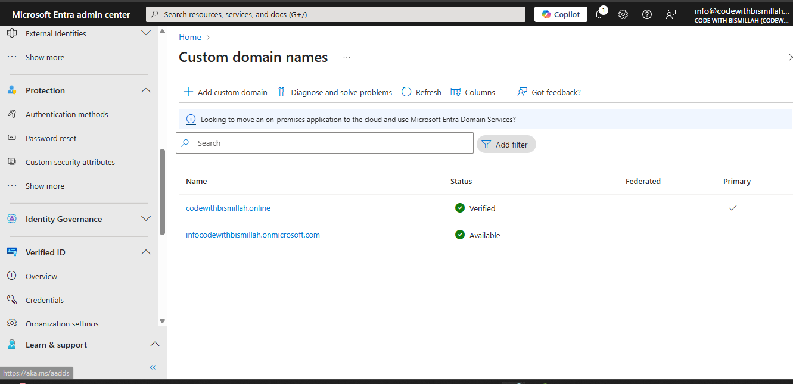Click the Custom security attributes icon
Viewport: 793px width, 384px height.
pos(11,161)
